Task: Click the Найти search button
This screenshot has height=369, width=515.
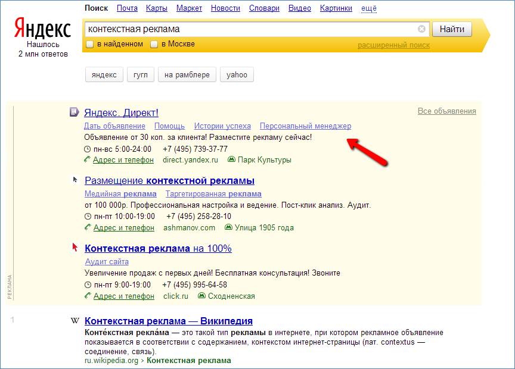Action: click(452, 29)
